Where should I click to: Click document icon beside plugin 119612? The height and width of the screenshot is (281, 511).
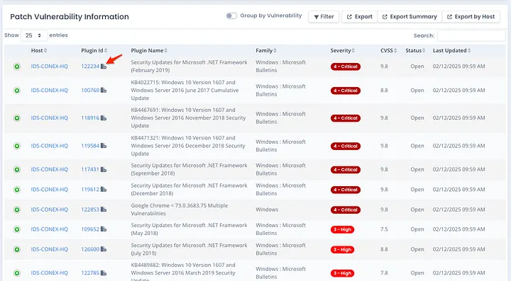coord(104,190)
